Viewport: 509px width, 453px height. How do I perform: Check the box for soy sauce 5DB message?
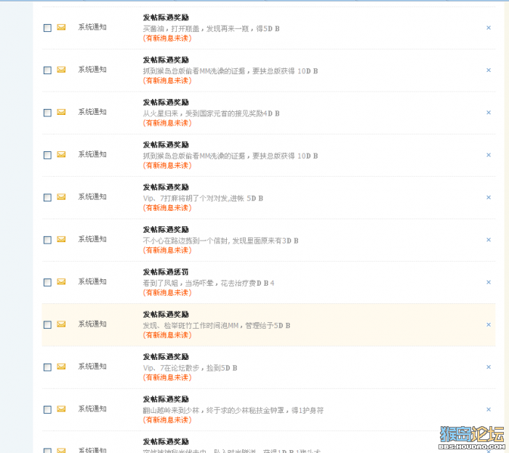(x=47, y=28)
